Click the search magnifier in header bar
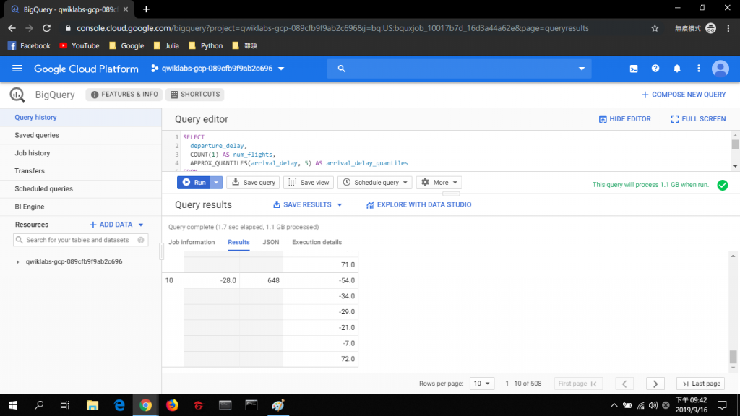The height and width of the screenshot is (416, 740). coord(342,69)
